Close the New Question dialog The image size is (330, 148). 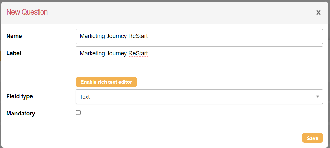tap(318, 12)
